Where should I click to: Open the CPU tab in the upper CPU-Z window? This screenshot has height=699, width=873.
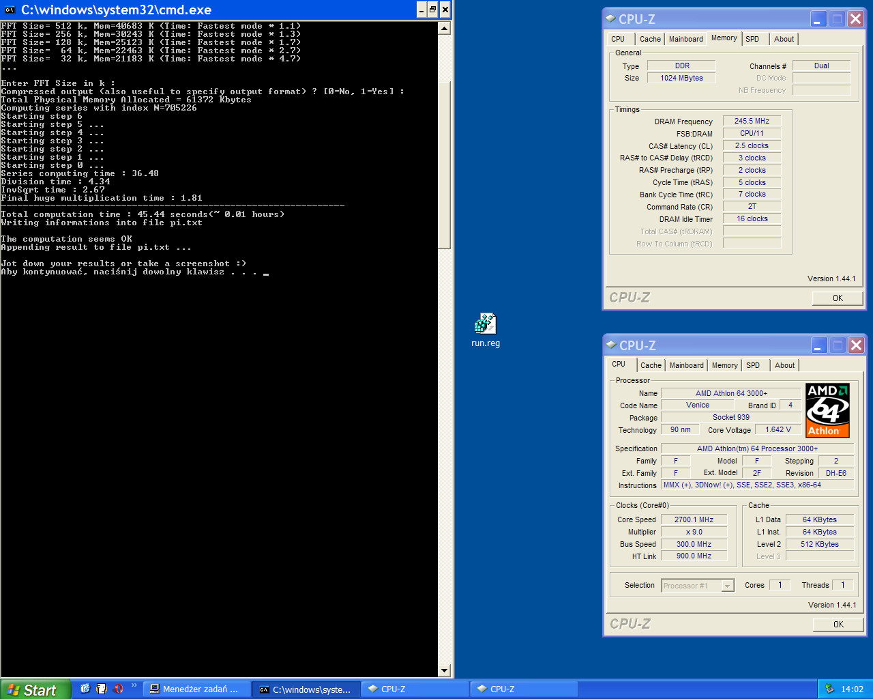point(618,39)
